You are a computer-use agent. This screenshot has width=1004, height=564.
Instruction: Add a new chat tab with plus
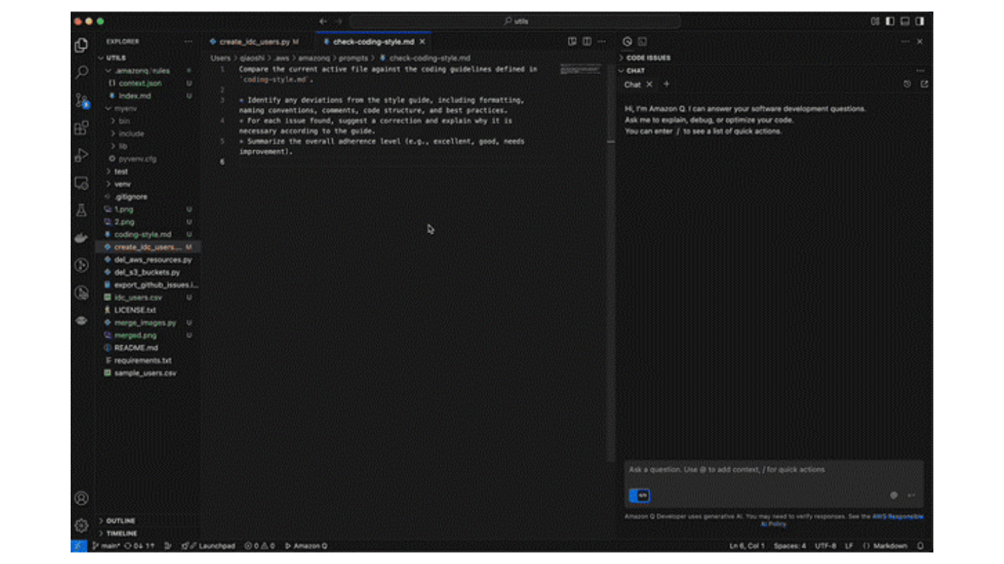(x=666, y=84)
